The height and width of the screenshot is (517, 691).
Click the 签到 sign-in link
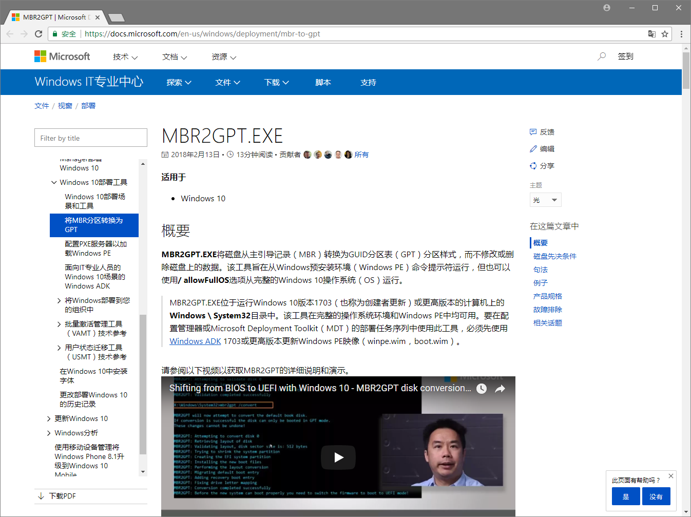point(625,56)
